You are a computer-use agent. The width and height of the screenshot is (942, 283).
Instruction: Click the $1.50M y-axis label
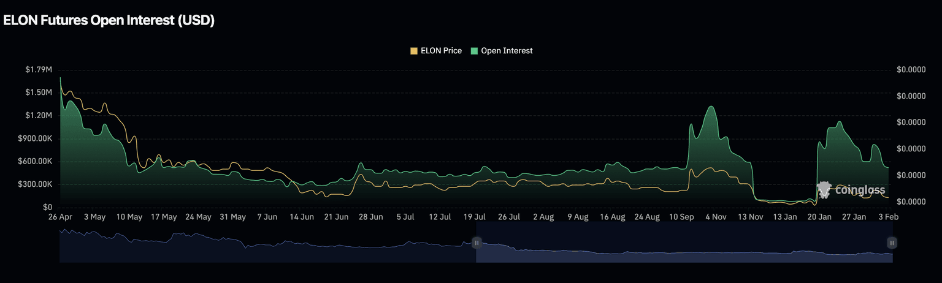[x=39, y=92]
